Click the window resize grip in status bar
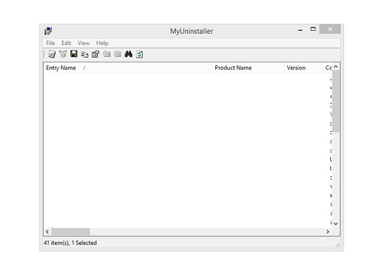This screenshot has width=387, height=278. (337, 245)
